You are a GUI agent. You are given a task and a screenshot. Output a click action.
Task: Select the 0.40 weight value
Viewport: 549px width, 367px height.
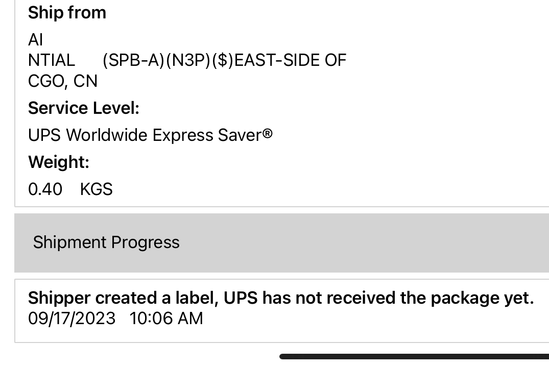[x=45, y=189]
